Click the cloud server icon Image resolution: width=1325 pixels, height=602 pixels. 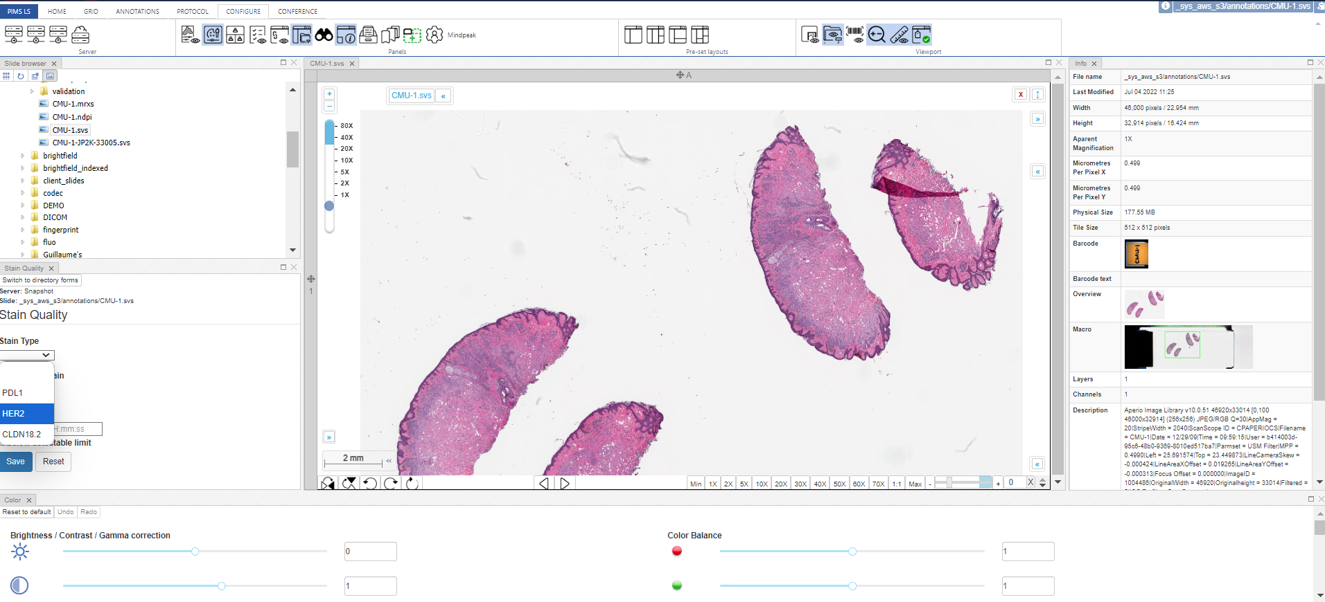pyautogui.click(x=80, y=35)
